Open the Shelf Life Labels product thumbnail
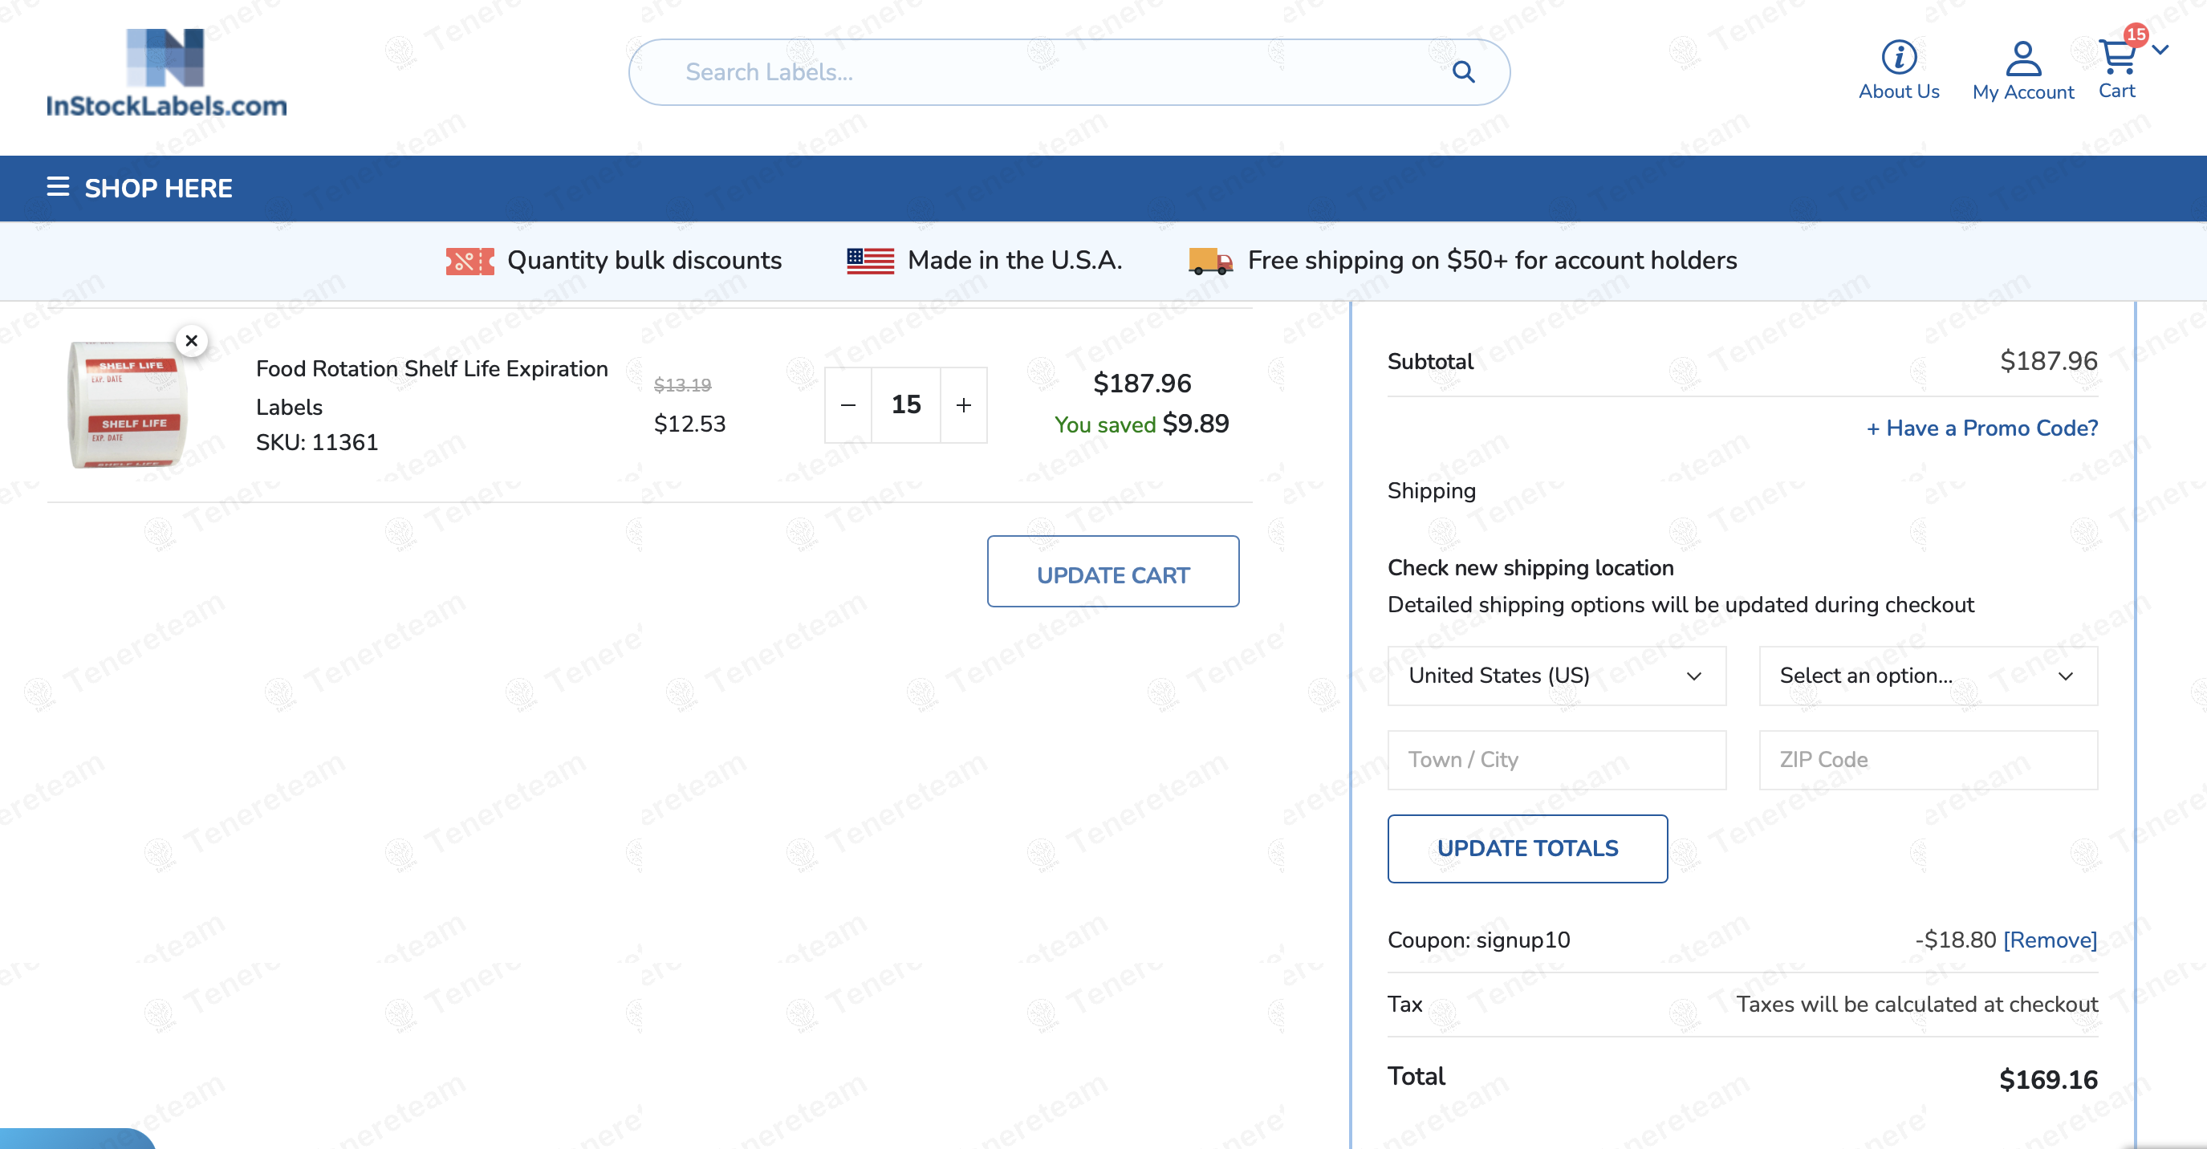Image resolution: width=2207 pixels, height=1149 pixels. (128, 404)
